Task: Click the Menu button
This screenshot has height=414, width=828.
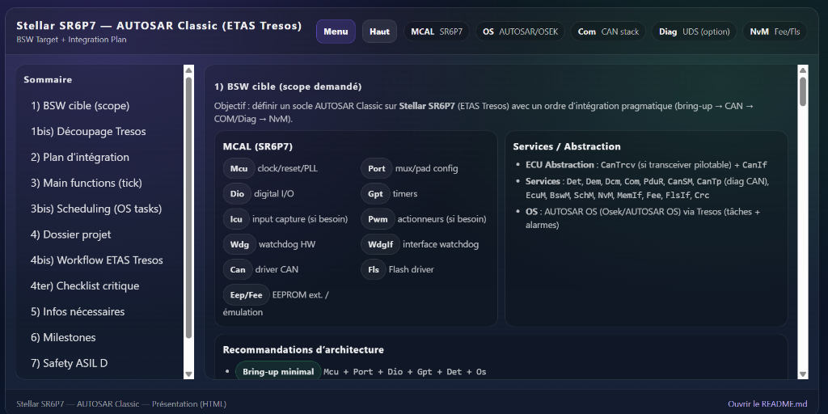Action: click(x=336, y=32)
